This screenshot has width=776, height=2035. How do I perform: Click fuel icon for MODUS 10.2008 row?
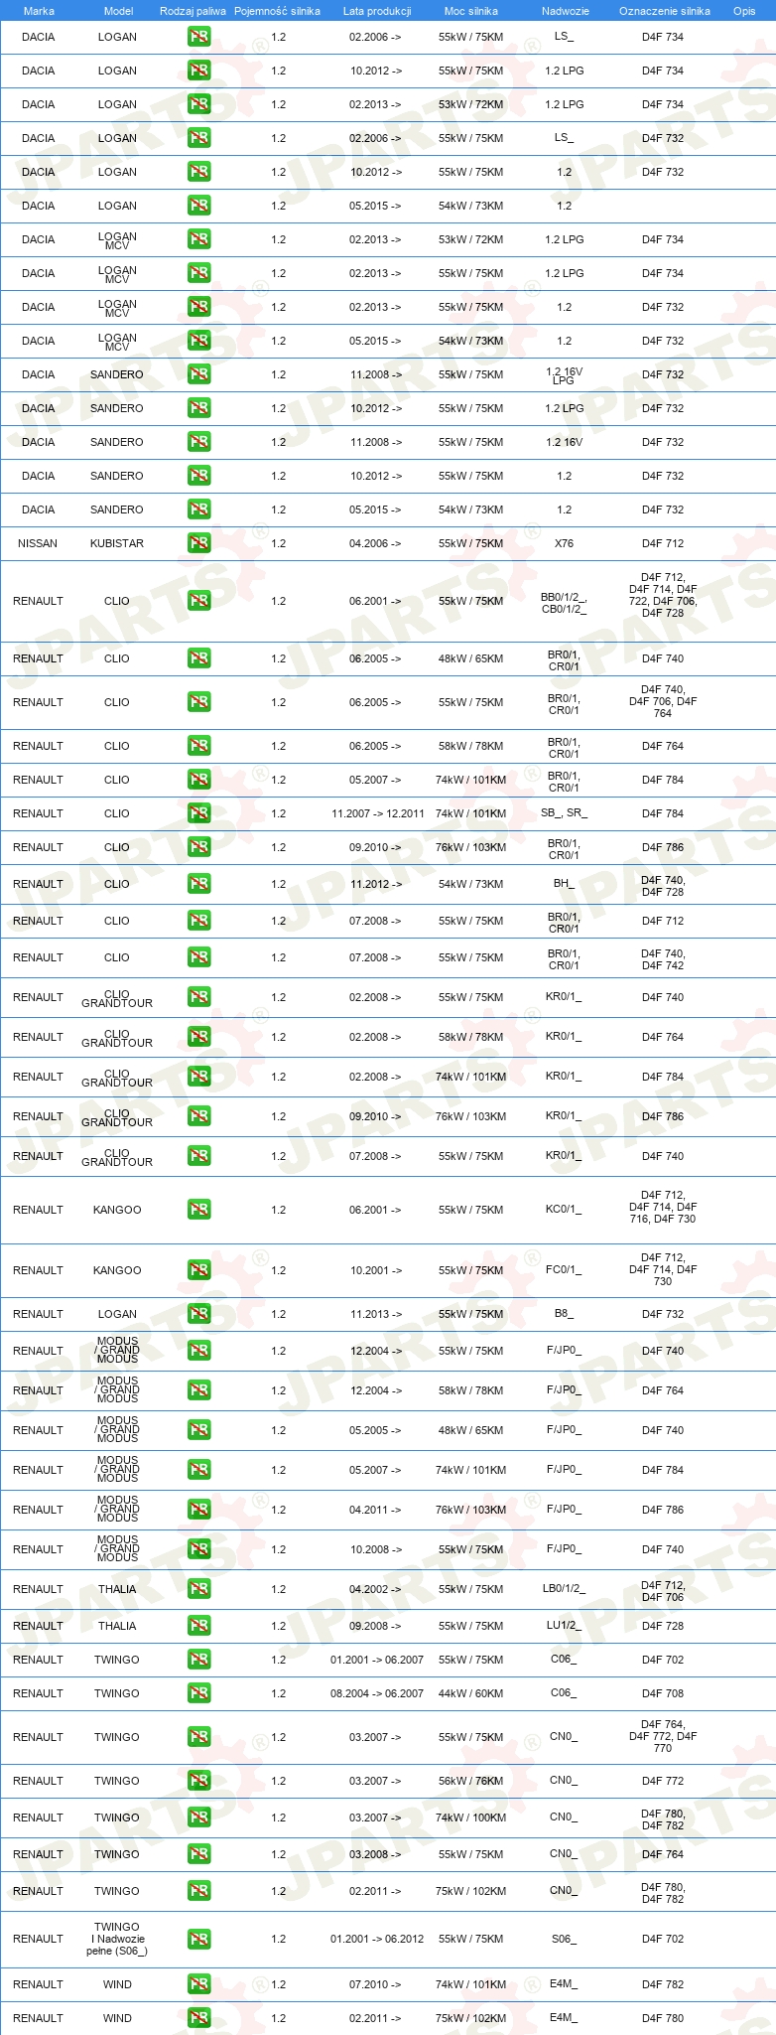point(199,1549)
